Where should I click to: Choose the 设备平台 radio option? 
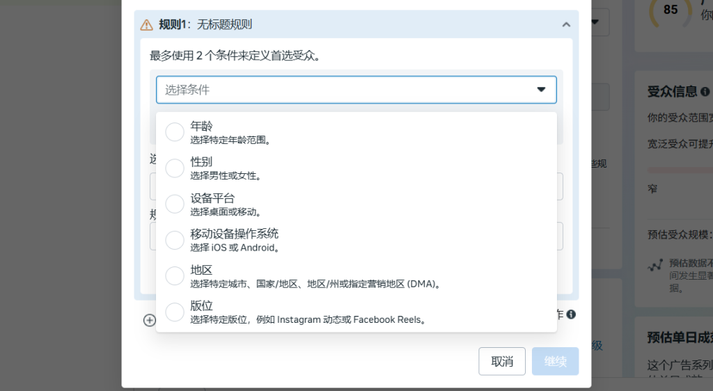tap(175, 204)
